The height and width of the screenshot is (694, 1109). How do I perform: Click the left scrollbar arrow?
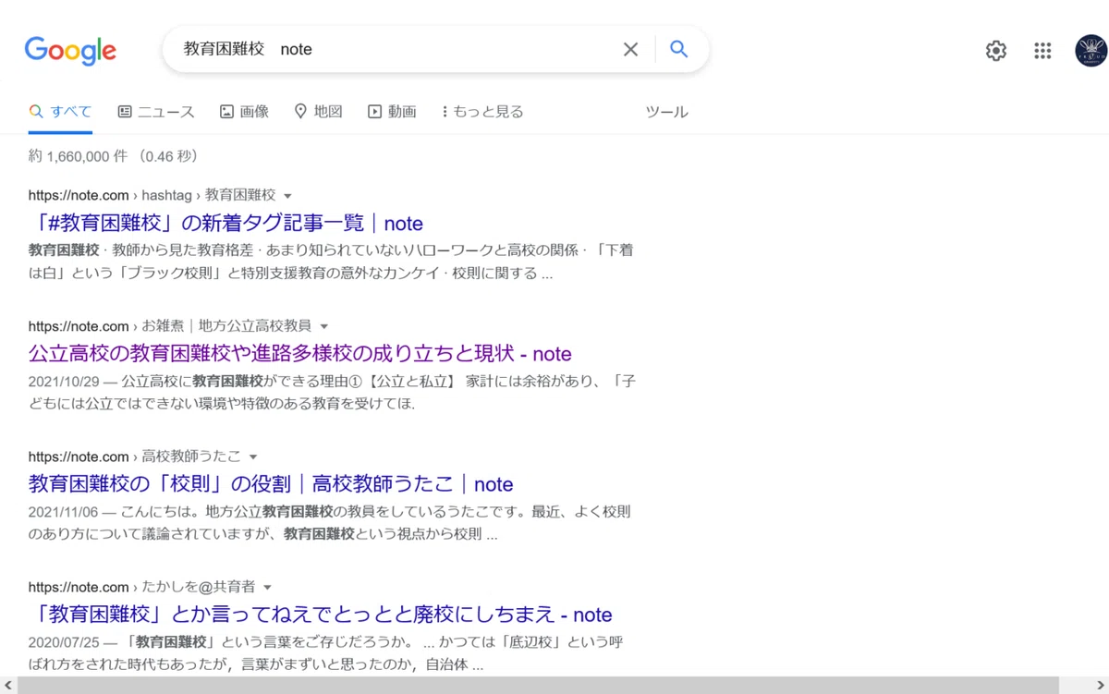[7, 686]
